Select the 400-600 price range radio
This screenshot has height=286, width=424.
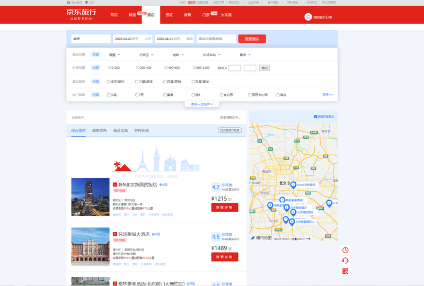coord(166,67)
